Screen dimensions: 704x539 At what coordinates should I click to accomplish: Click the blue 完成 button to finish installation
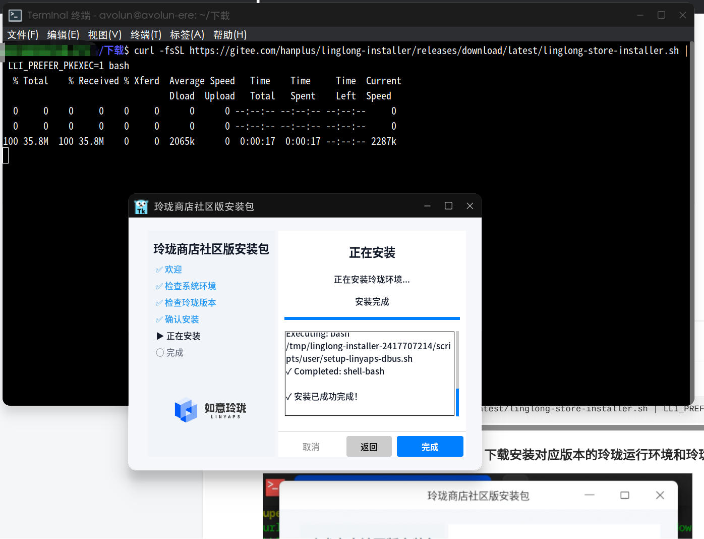(x=430, y=447)
